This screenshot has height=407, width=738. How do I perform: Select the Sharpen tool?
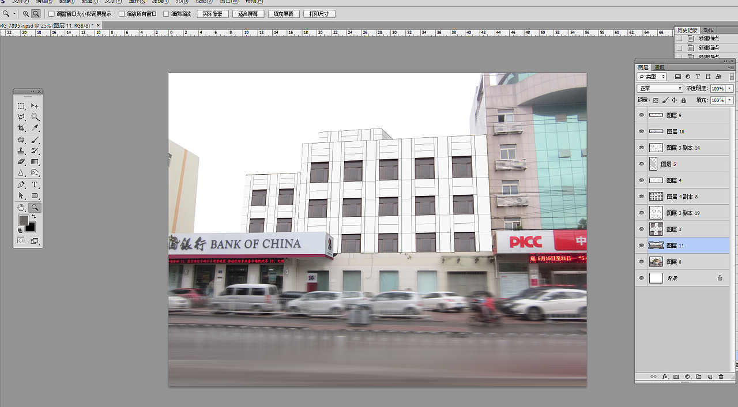21,173
